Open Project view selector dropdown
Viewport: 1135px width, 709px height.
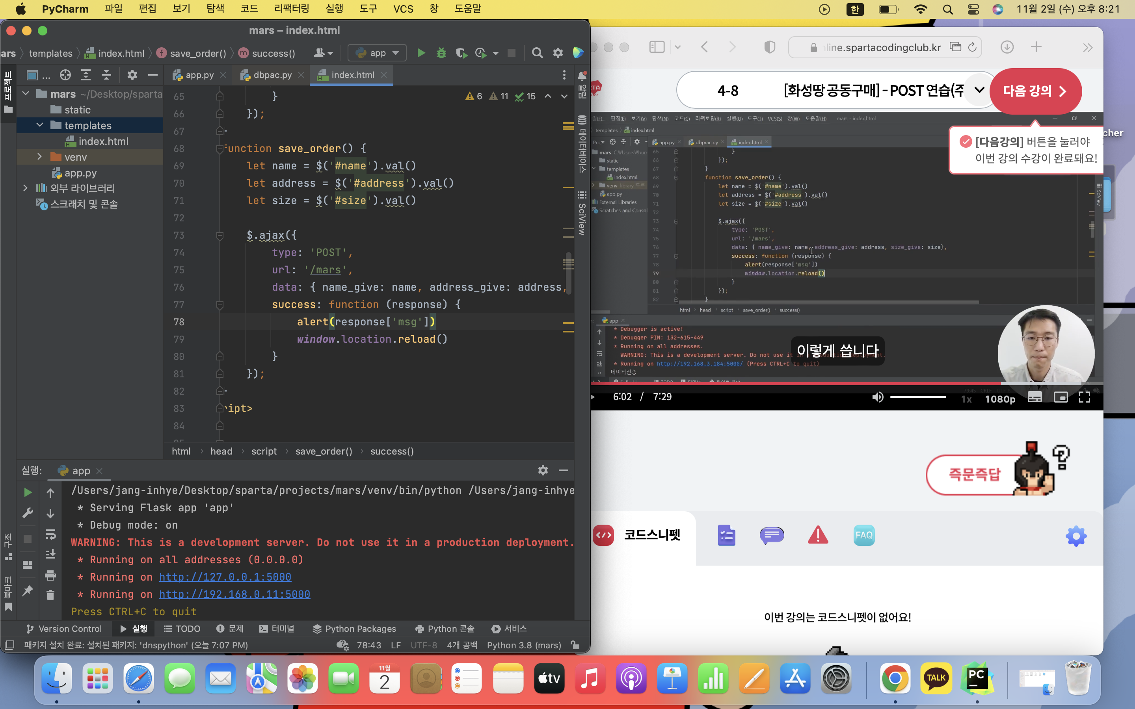click(x=37, y=75)
